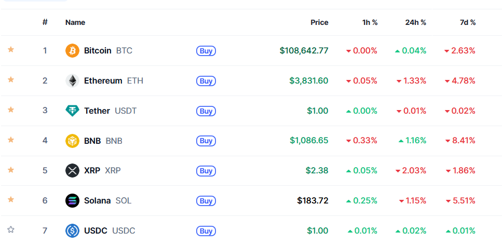Sort by the Name column header

[x=75, y=22]
